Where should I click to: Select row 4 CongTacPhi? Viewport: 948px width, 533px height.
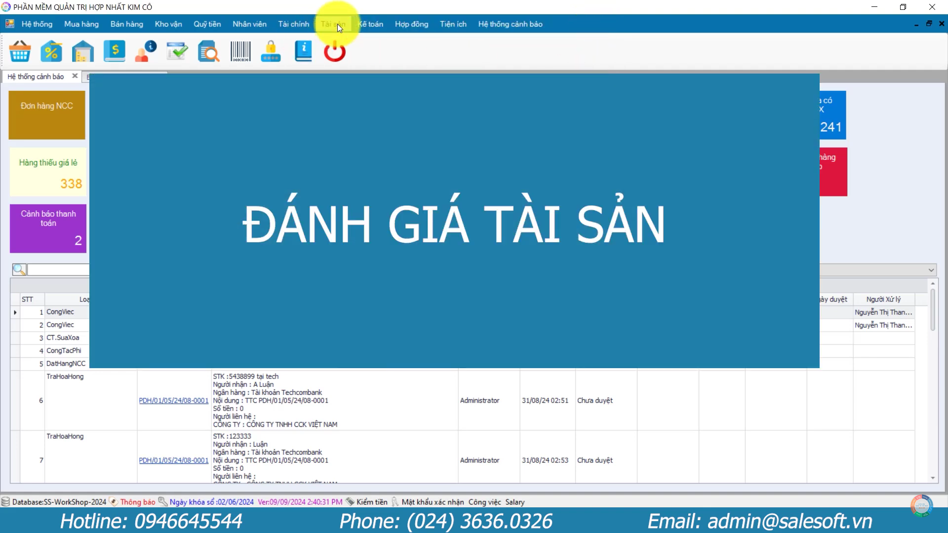[64, 350]
